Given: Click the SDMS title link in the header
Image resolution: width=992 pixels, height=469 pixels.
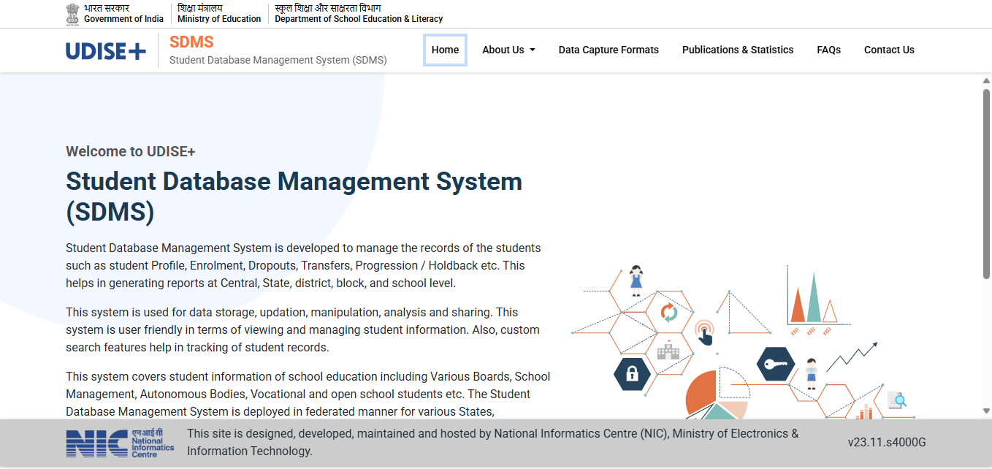Looking at the screenshot, I should point(191,42).
